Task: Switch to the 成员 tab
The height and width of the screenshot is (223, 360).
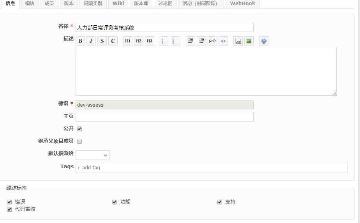Action: [x=49, y=4]
